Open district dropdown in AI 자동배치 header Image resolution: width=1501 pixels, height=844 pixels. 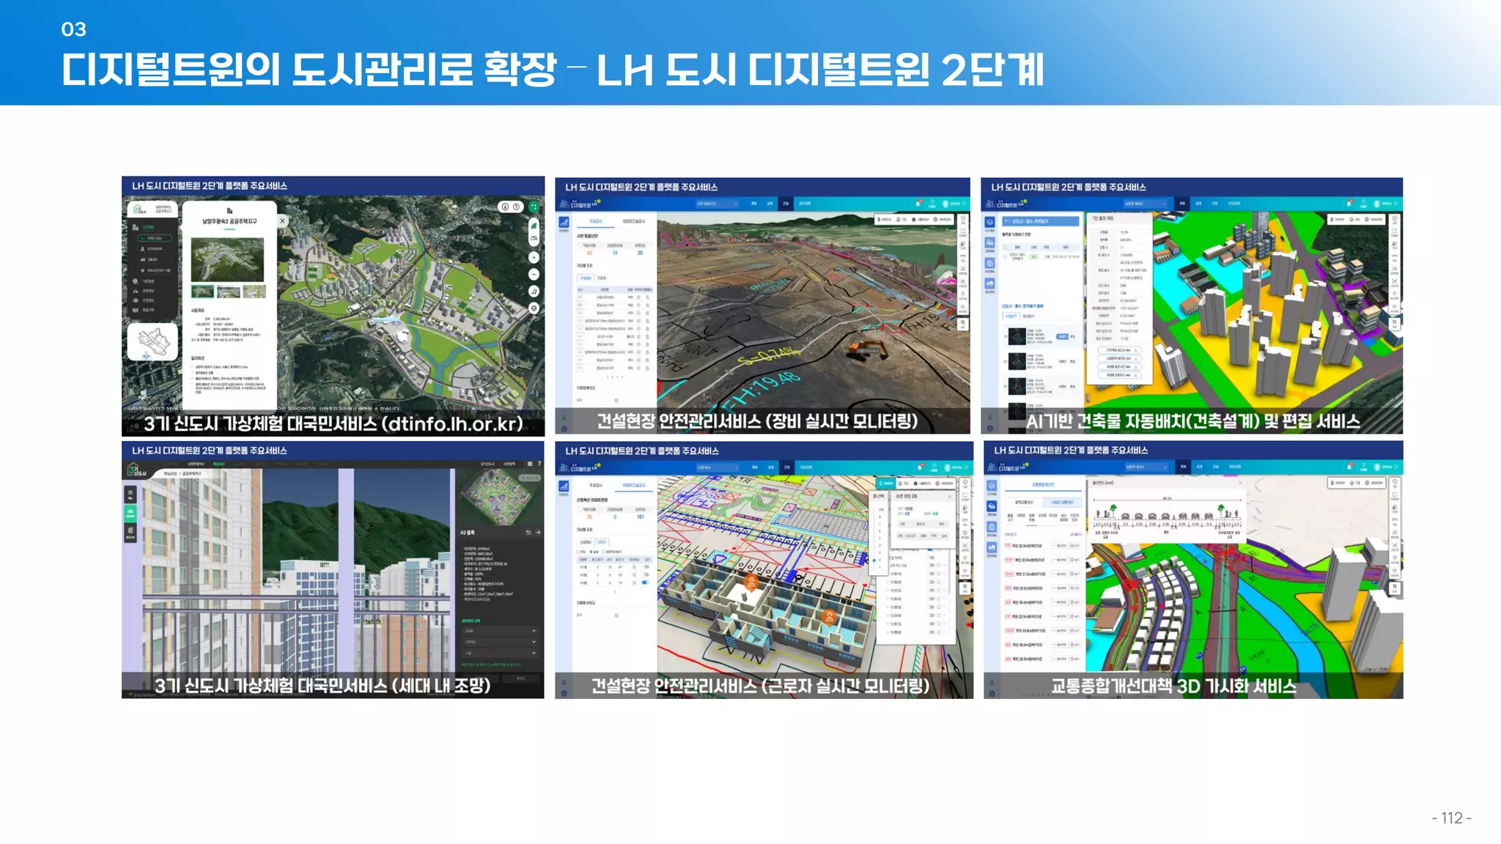point(1146,204)
